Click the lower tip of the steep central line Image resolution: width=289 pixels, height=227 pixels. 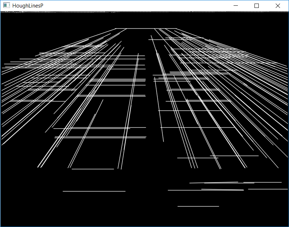[163, 141]
